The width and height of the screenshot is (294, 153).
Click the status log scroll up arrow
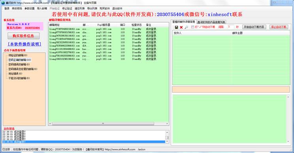coord(167,132)
